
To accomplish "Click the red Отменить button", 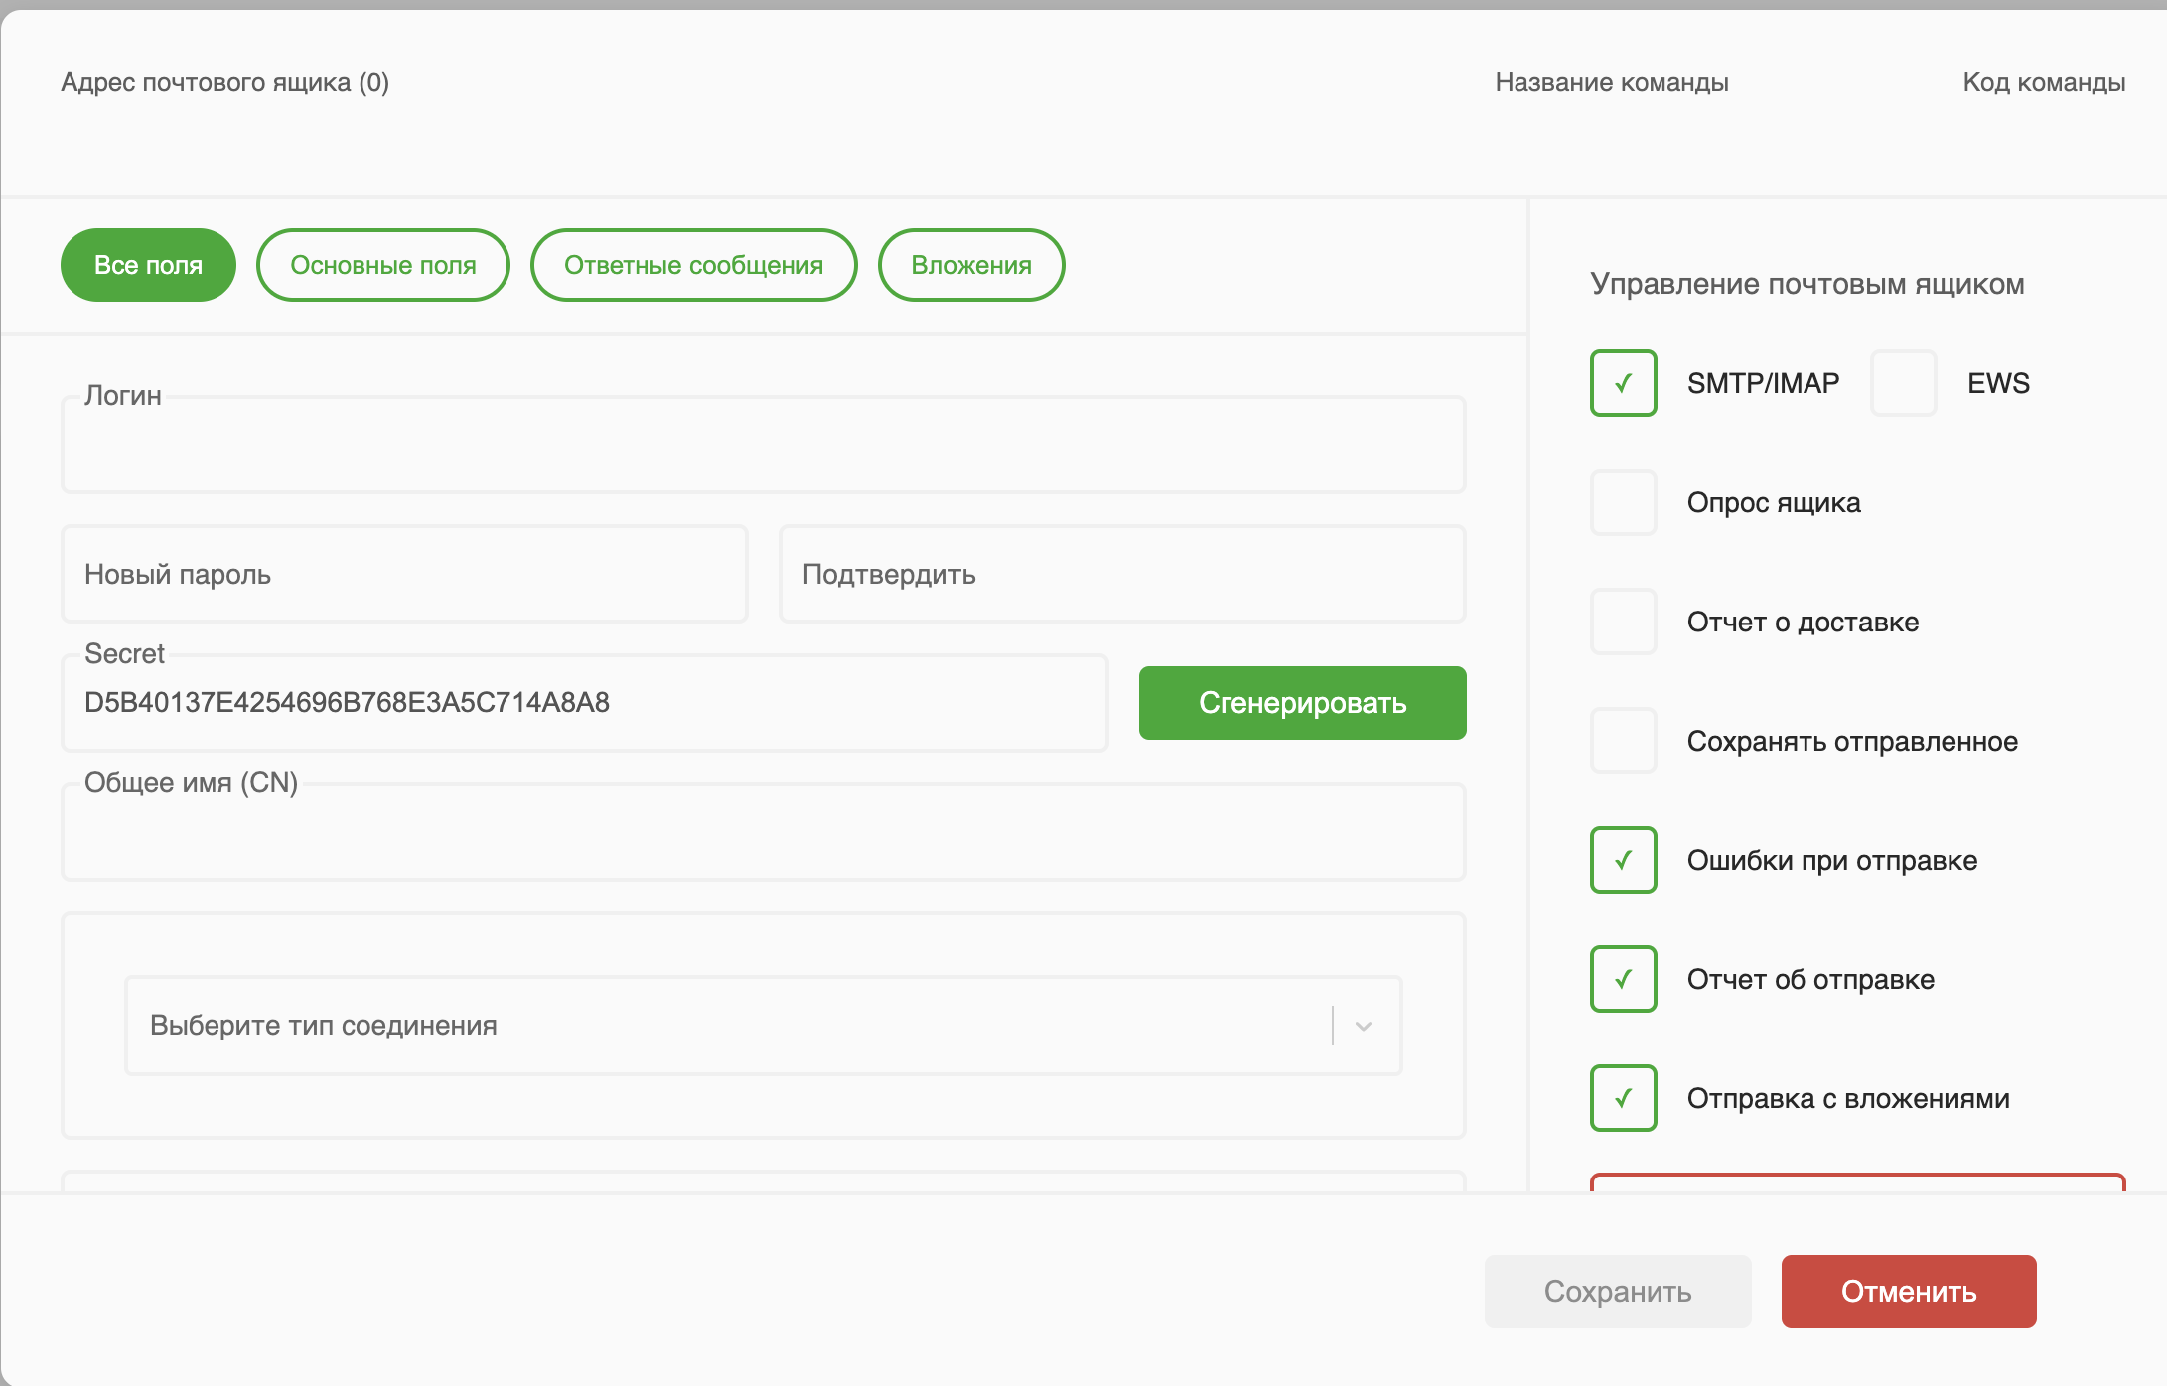I will tap(1908, 1291).
